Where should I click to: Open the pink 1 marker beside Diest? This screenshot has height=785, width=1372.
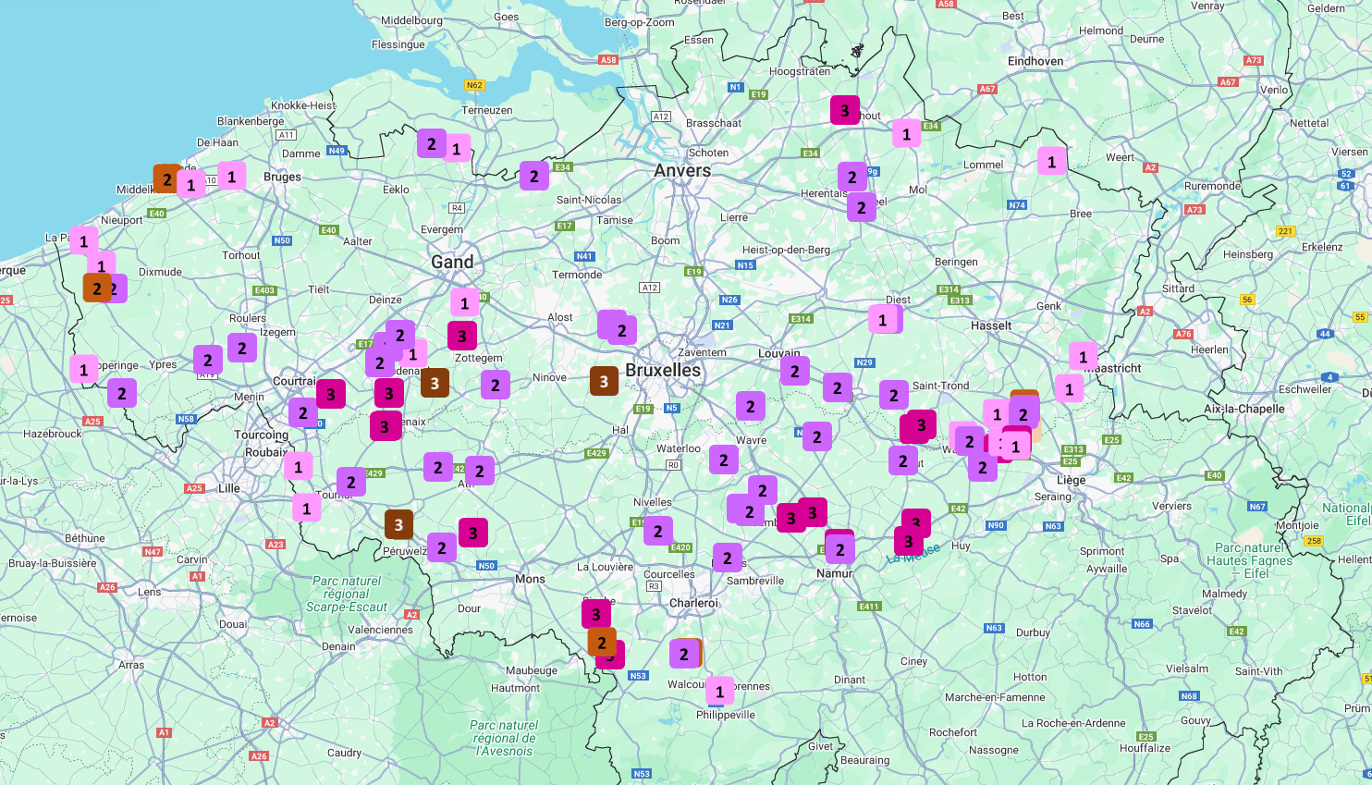(x=883, y=320)
